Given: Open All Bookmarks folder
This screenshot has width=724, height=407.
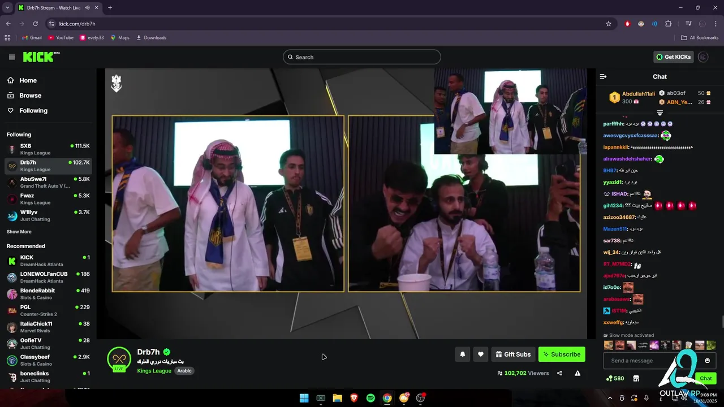Looking at the screenshot, I should pyautogui.click(x=700, y=38).
